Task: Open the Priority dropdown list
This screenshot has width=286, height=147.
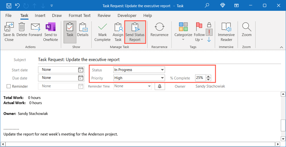Action: [x=162, y=78]
